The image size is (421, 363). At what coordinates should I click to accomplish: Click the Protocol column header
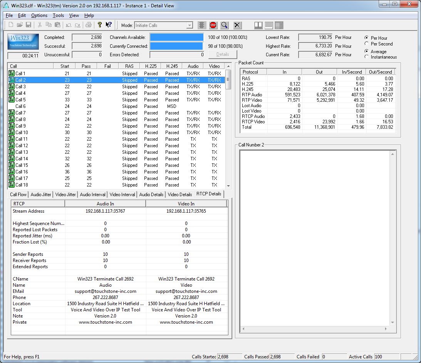coord(253,72)
